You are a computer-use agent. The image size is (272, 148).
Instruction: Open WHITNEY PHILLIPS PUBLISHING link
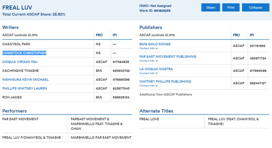[x=165, y=81]
